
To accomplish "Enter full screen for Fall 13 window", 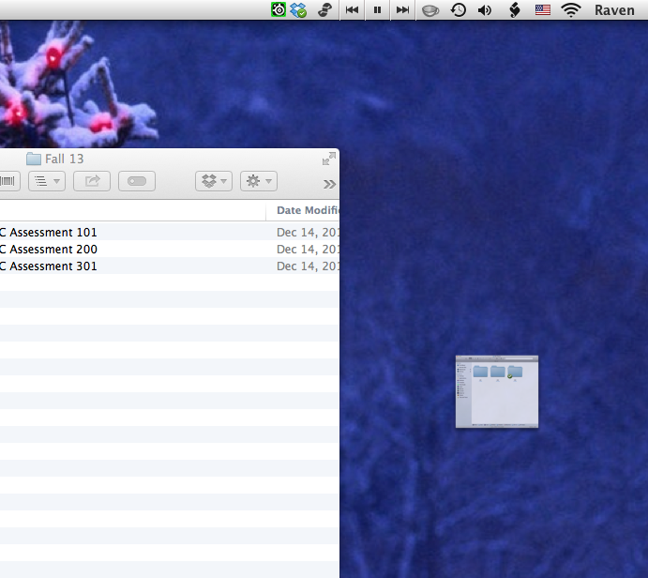I will point(329,159).
